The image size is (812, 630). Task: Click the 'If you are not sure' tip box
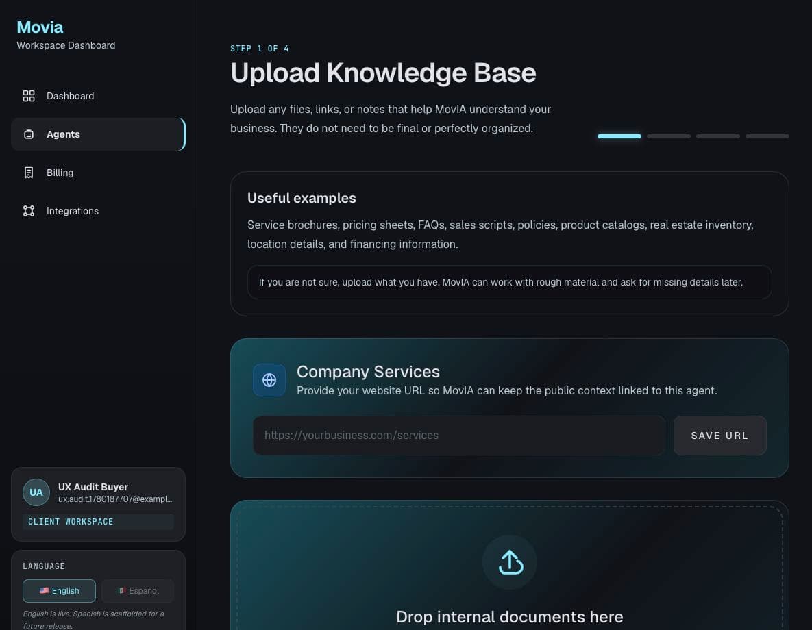click(510, 282)
